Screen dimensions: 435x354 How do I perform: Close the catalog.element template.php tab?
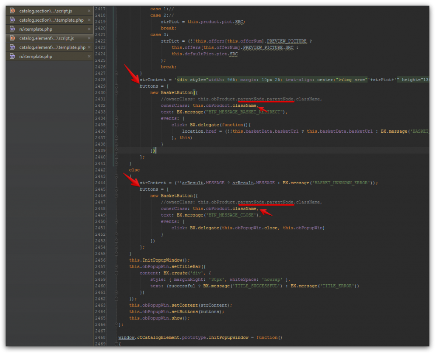click(89, 47)
